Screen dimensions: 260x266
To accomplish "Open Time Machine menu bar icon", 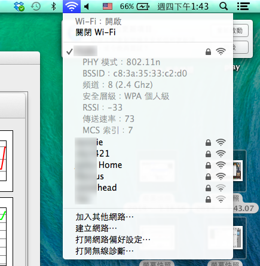I will 36,7.
